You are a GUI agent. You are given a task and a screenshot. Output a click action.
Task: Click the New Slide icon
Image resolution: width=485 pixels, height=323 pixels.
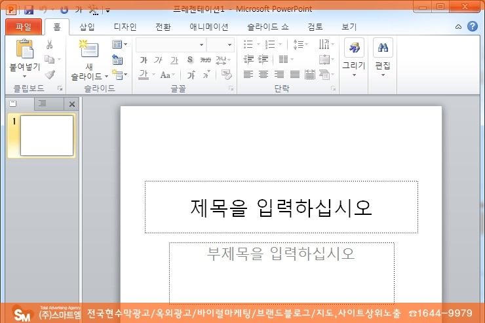click(88, 48)
